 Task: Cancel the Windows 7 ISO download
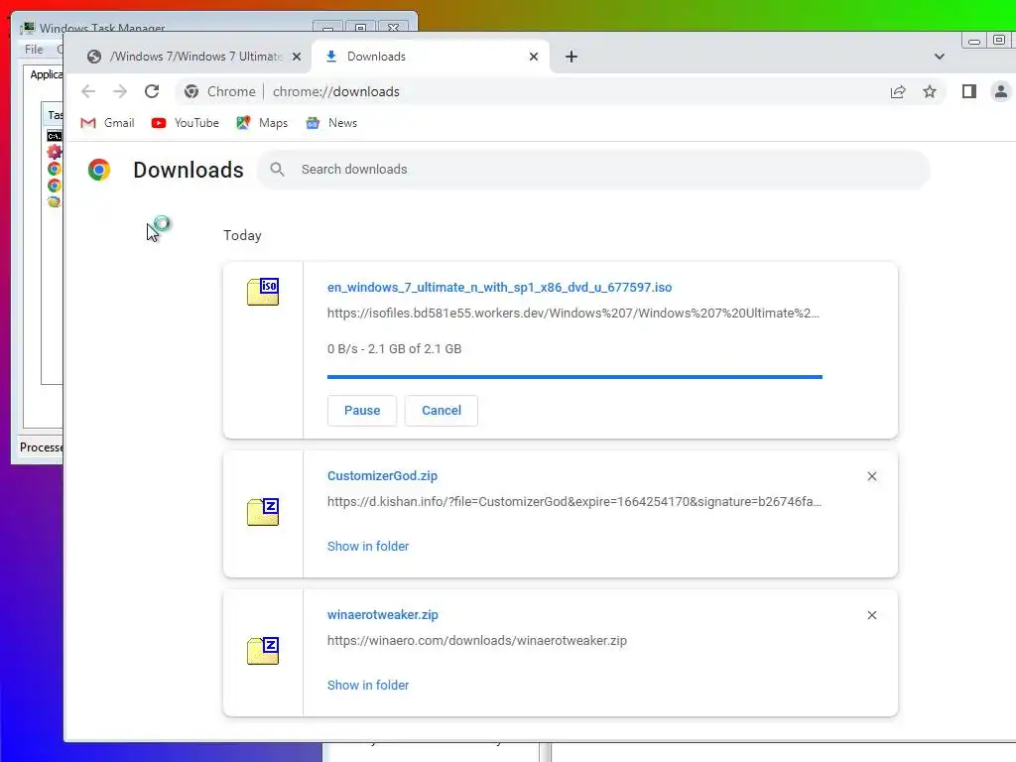coord(442,410)
